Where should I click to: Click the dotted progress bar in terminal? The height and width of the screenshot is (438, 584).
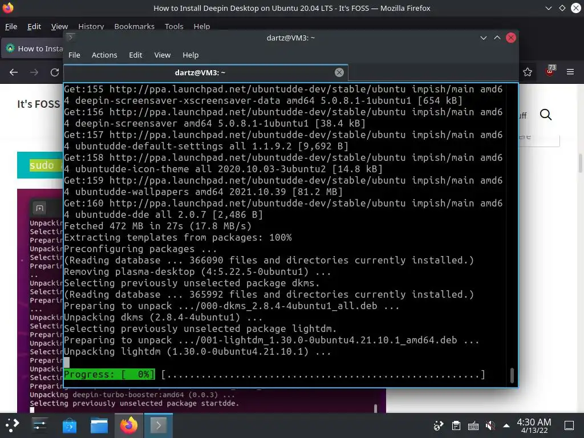click(323, 375)
